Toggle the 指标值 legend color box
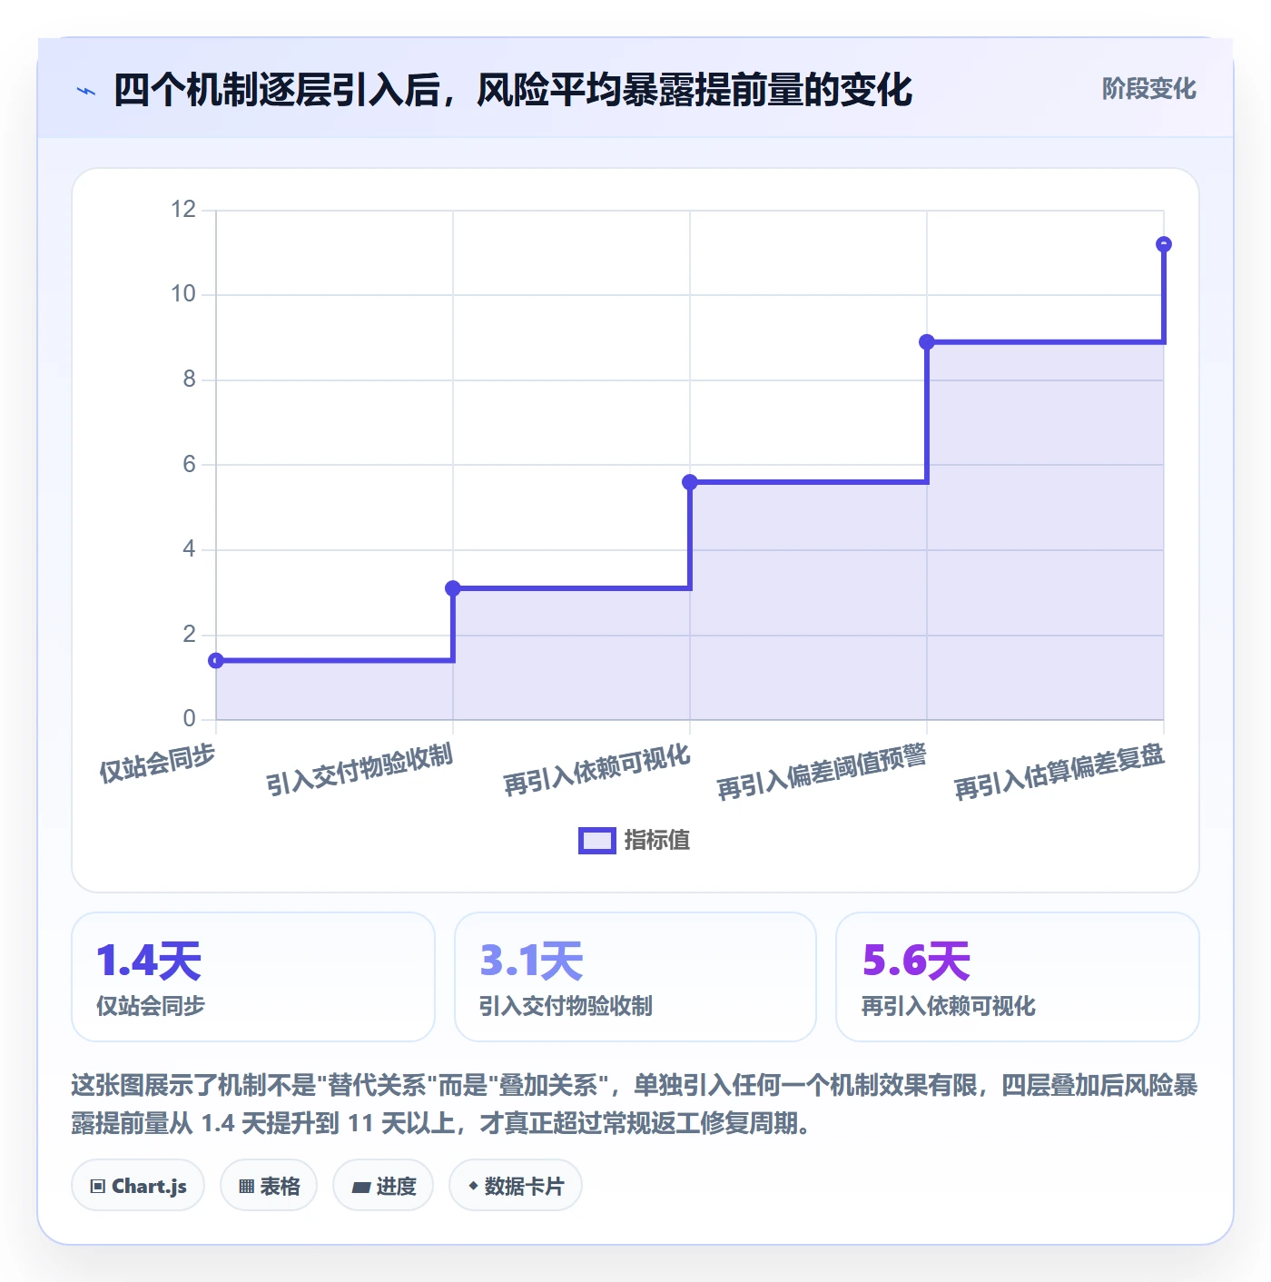1271x1282 pixels. 597,841
